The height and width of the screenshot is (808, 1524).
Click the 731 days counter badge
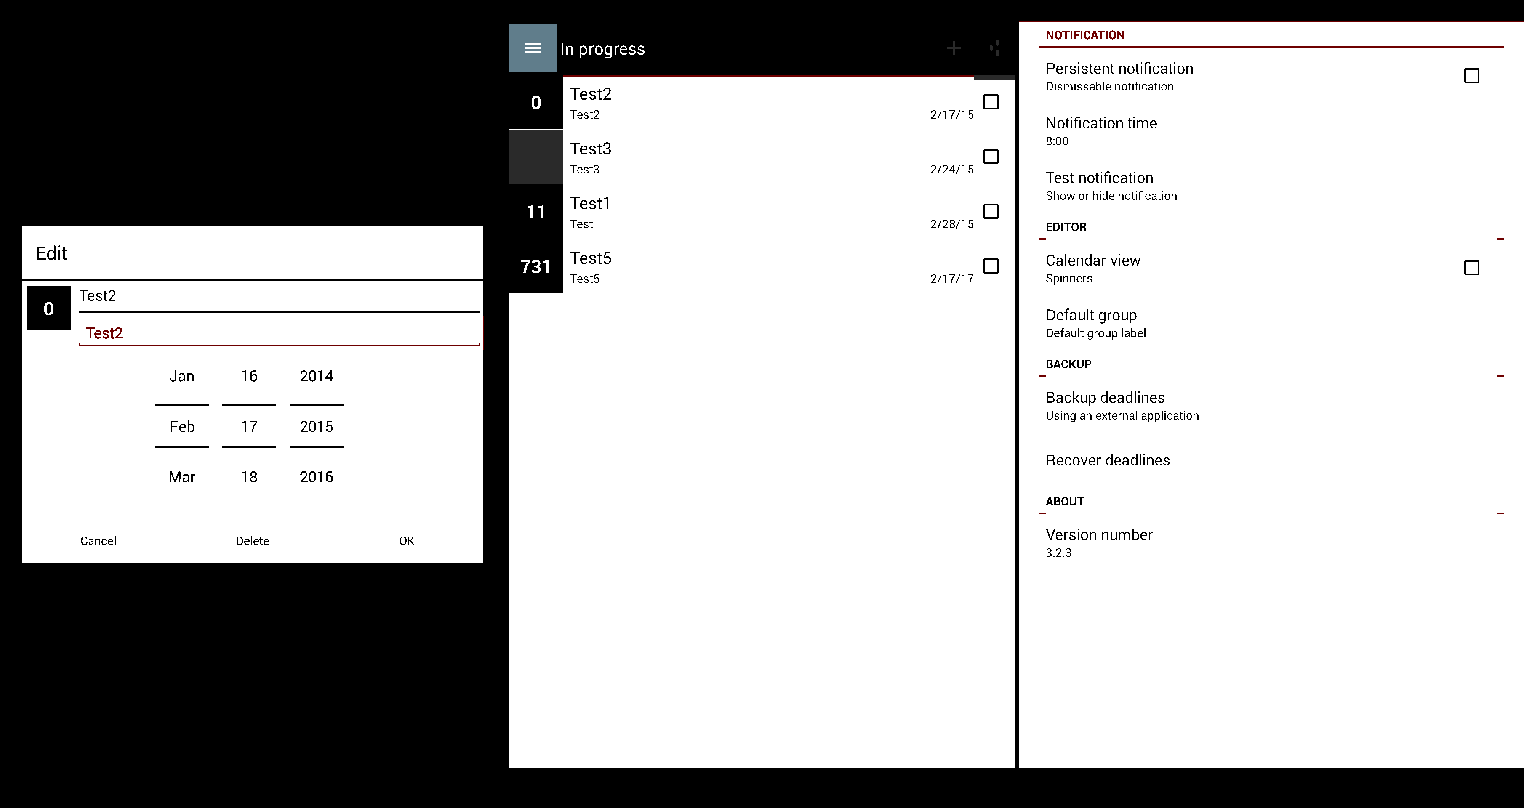(x=536, y=266)
